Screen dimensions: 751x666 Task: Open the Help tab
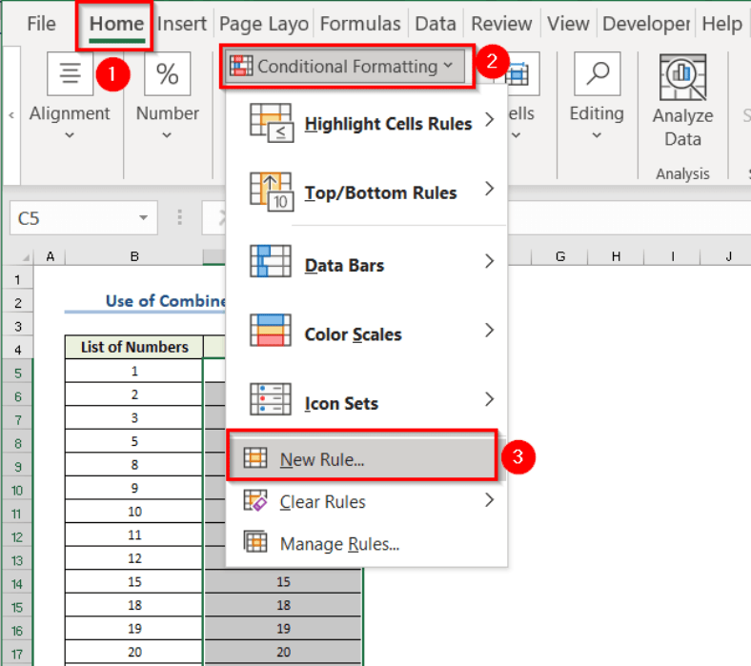(721, 24)
